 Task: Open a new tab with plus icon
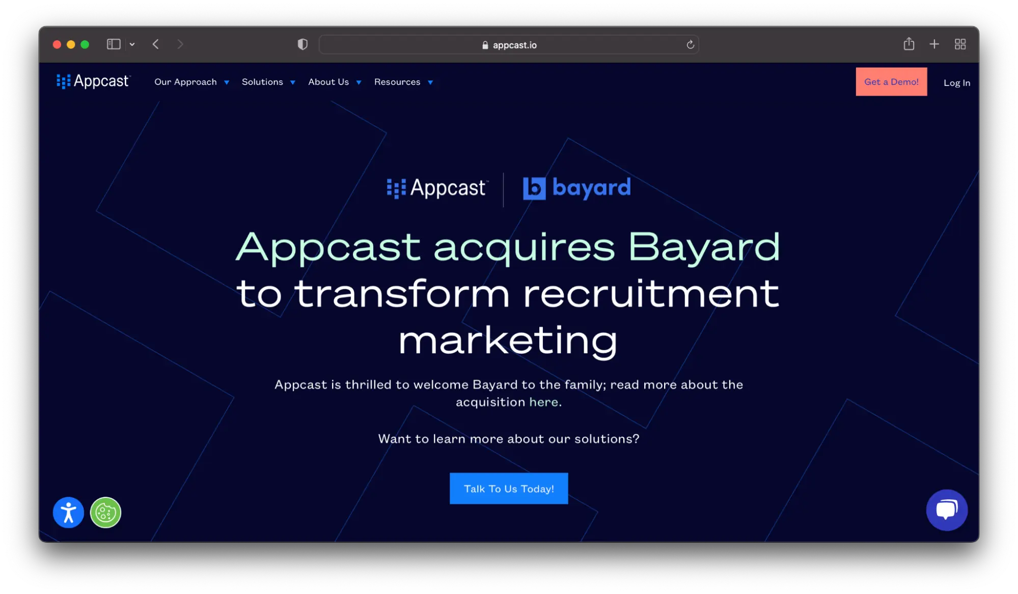pyautogui.click(x=934, y=44)
